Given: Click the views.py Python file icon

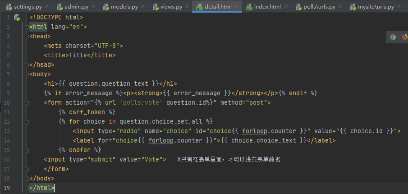Looking at the screenshot, I should 156,7.
